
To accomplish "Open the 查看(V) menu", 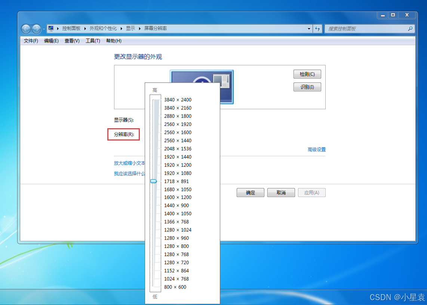I will [72, 41].
